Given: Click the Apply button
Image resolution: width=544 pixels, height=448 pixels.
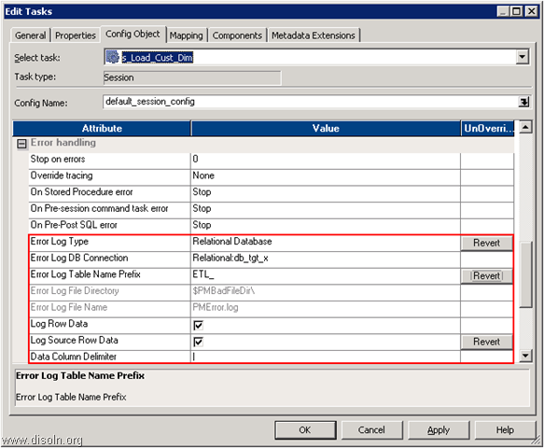Looking at the screenshot, I should [x=439, y=430].
